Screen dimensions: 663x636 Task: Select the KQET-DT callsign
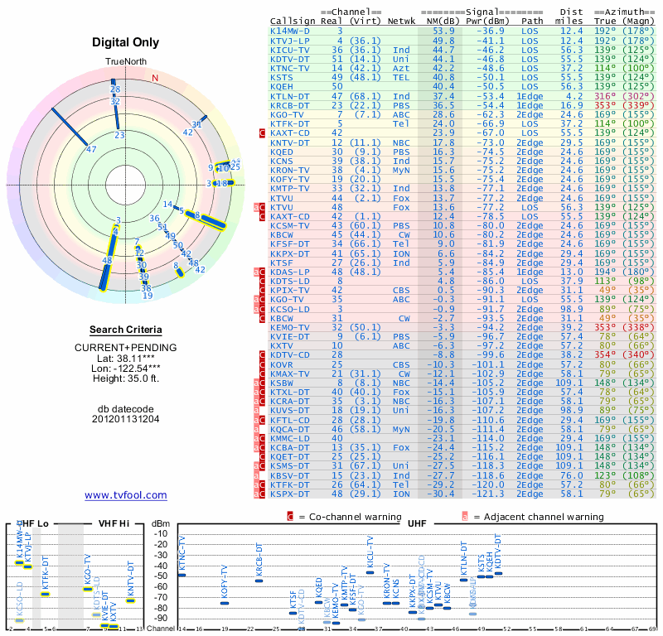tap(290, 457)
